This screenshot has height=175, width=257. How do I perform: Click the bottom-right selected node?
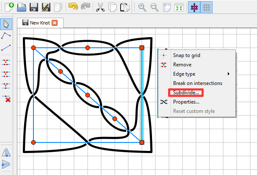(x=142, y=142)
